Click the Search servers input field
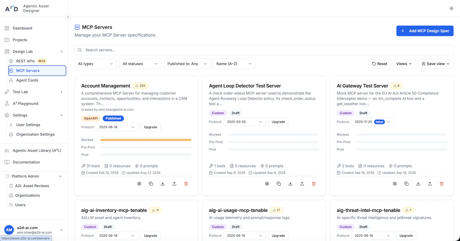460x241 pixels. pyautogui.click(x=264, y=50)
